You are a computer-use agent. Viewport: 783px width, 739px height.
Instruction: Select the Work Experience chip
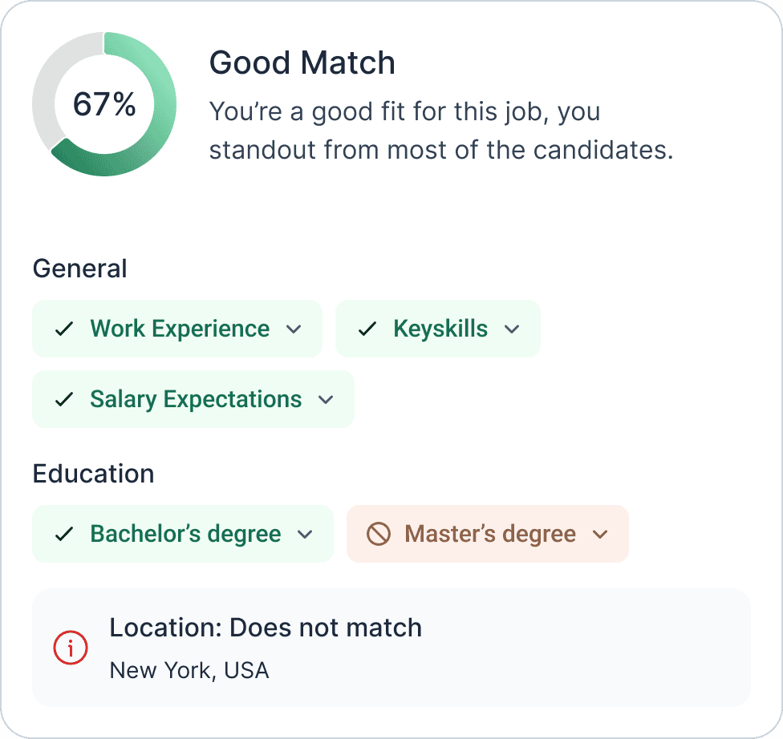pos(176,329)
